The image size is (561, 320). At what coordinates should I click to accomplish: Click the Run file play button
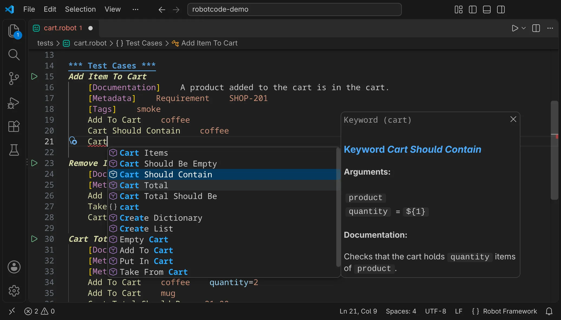pyautogui.click(x=515, y=28)
